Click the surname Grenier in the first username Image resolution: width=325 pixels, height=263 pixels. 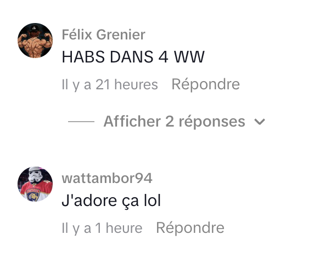121,35
